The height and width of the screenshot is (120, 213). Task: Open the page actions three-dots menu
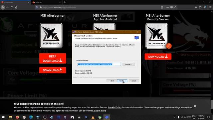click(x=168, y=7)
